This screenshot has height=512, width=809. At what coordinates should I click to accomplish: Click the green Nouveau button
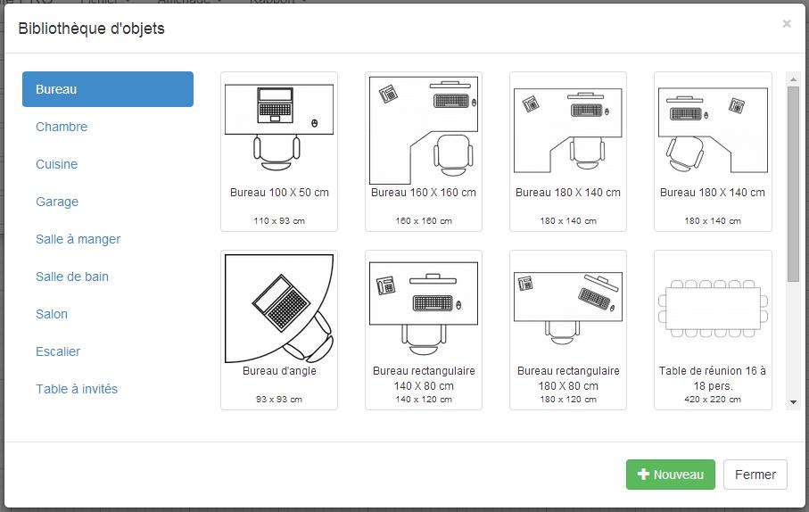point(671,475)
